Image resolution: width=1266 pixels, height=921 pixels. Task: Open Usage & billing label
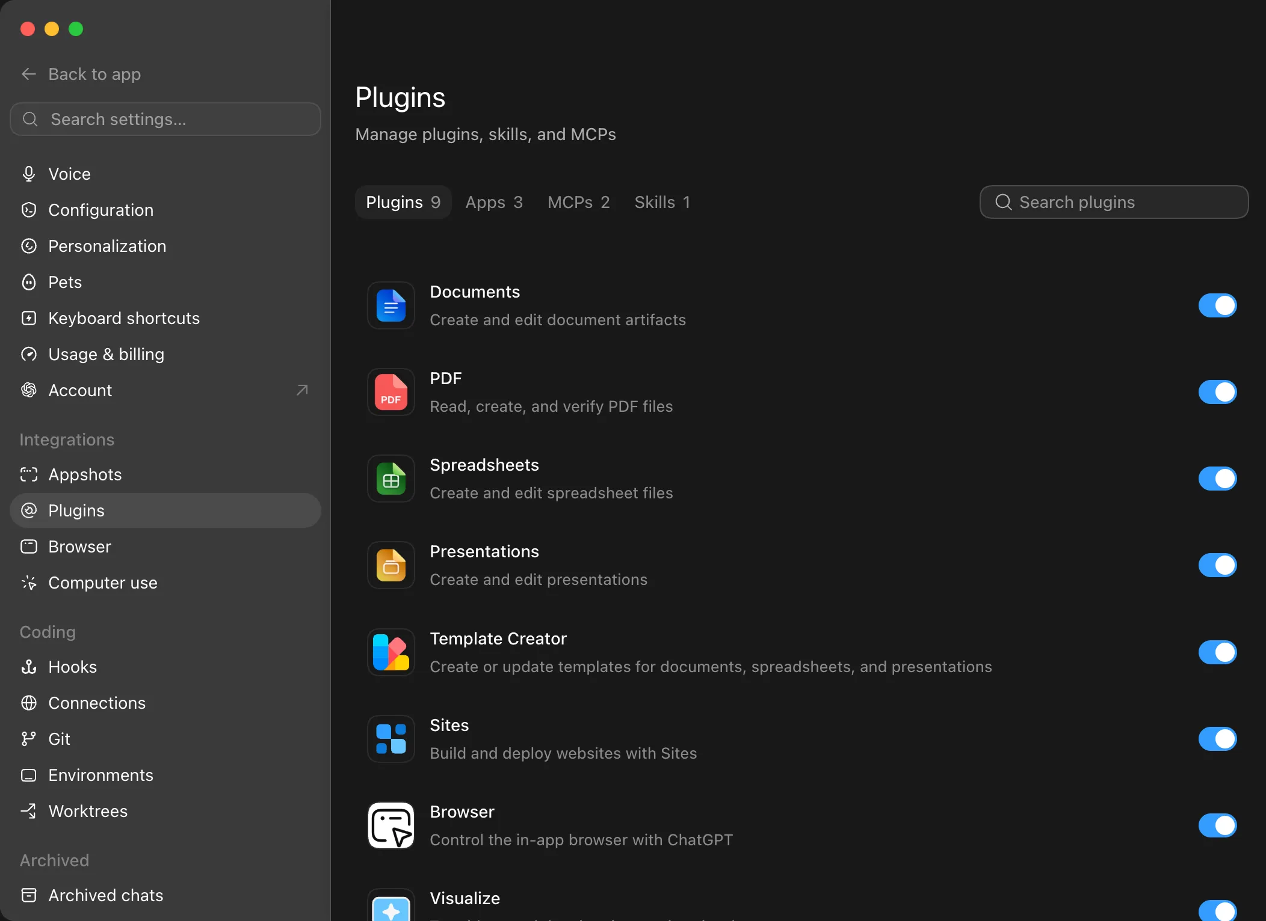(x=107, y=354)
